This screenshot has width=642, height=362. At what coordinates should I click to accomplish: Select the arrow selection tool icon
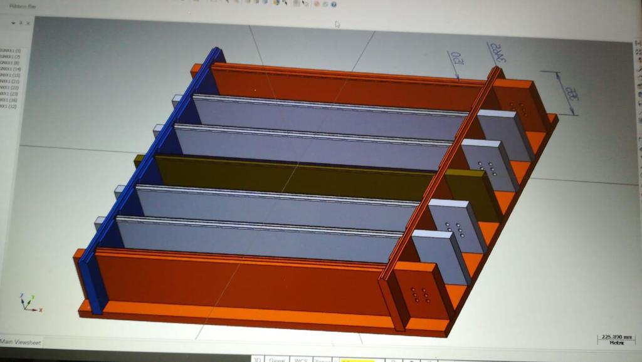coord(285,3)
